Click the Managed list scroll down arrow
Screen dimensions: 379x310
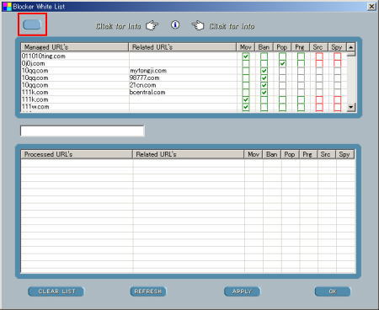351,107
